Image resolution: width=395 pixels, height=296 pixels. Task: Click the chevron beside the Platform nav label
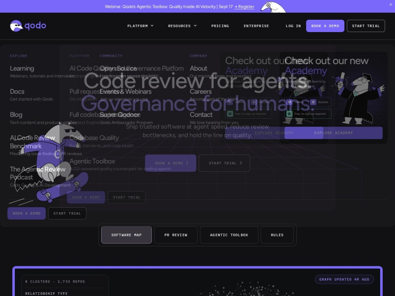tap(152, 25)
